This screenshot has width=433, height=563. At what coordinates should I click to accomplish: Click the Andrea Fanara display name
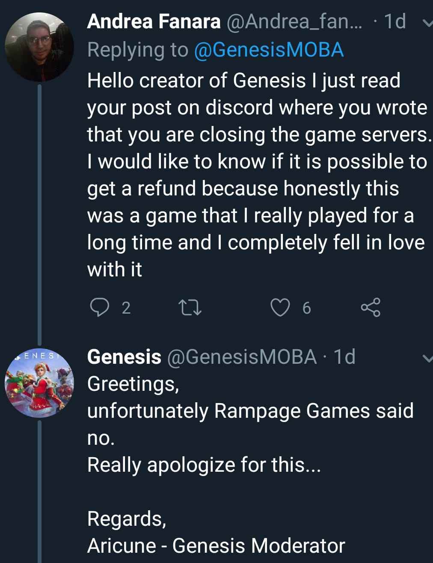(x=154, y=21)
